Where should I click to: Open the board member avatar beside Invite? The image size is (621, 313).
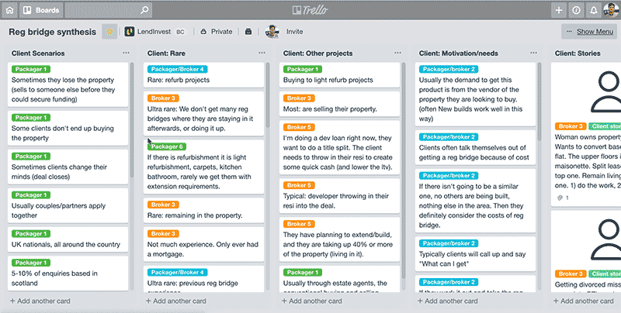coord(272,32)
